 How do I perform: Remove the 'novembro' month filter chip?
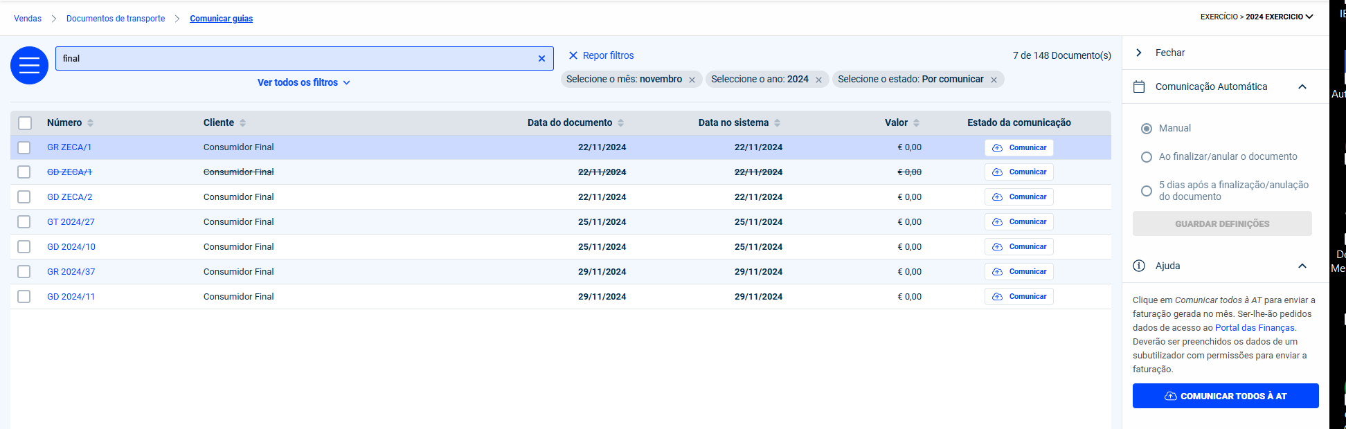tap(692, 80)
